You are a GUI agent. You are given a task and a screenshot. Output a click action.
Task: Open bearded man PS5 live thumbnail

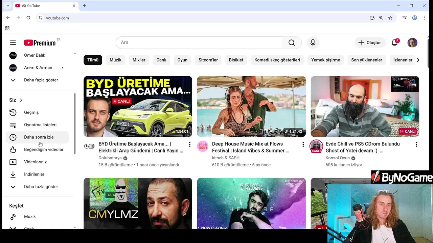click(365, 106)
